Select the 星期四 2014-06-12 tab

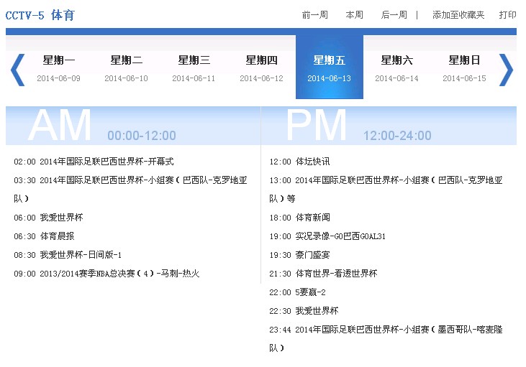coord(262,68)
